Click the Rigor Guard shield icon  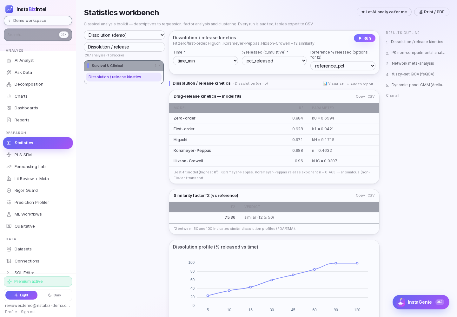coord(9,191)
